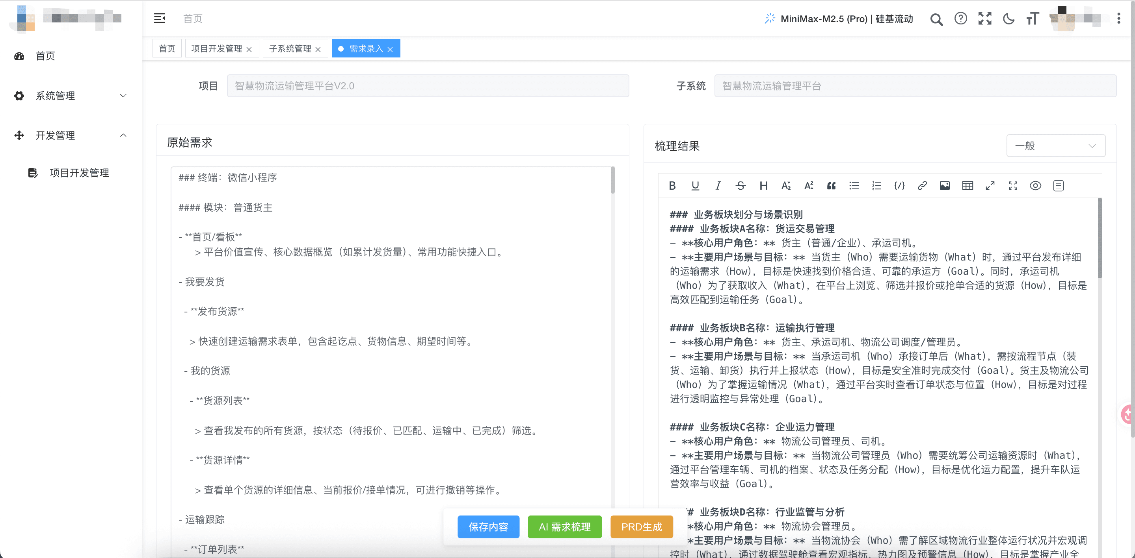Viewport: 1135px width, 558px height.
Task: Toggle editor fullscreen corners icon
Action: pyautogui.click(x=1013, y=186)
